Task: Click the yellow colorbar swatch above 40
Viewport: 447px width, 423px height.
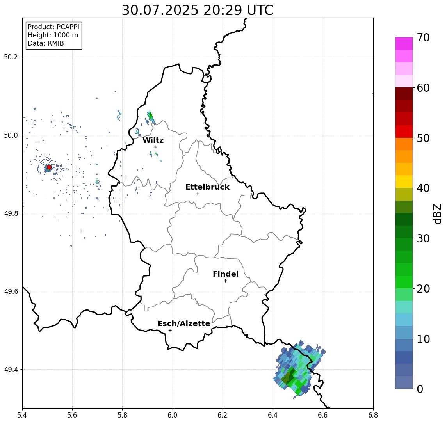Action: point(404,182)
